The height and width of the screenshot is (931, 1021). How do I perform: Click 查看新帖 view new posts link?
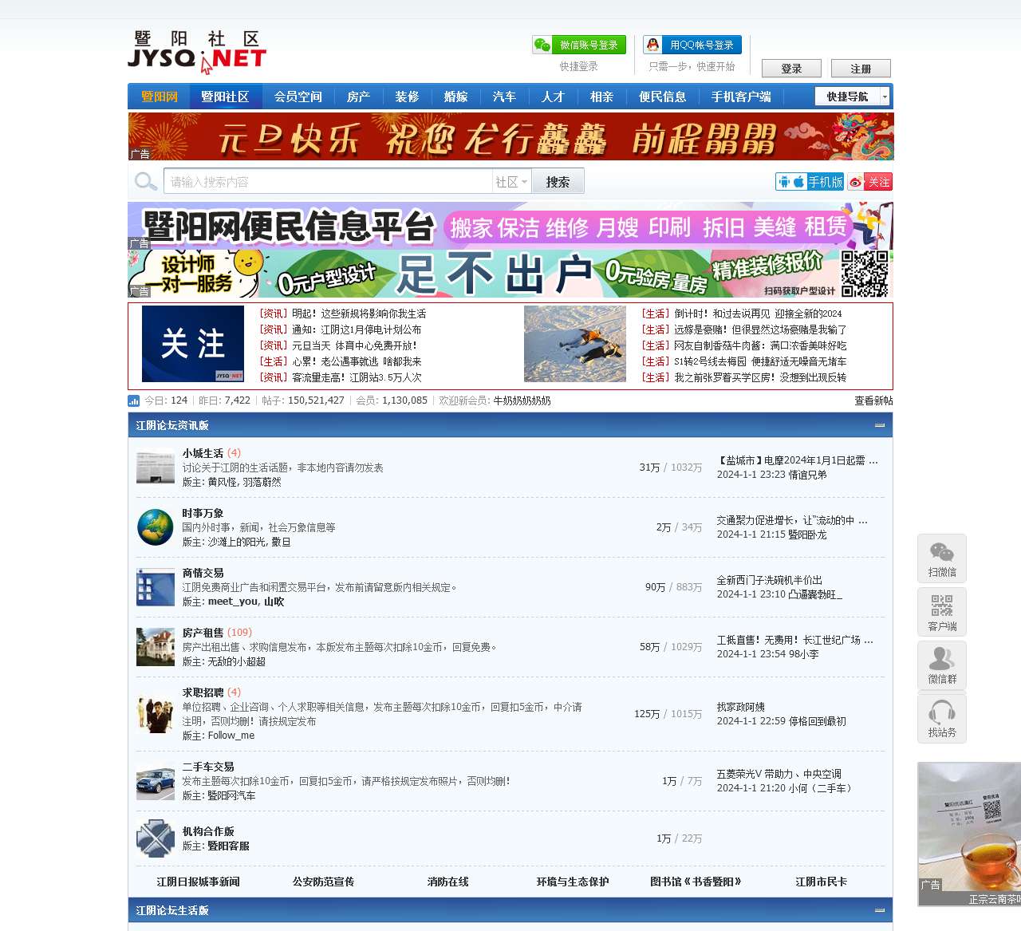(873, 400)
